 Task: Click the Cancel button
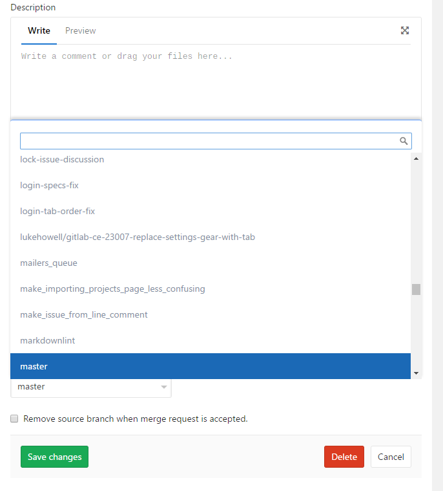[391, 457]
